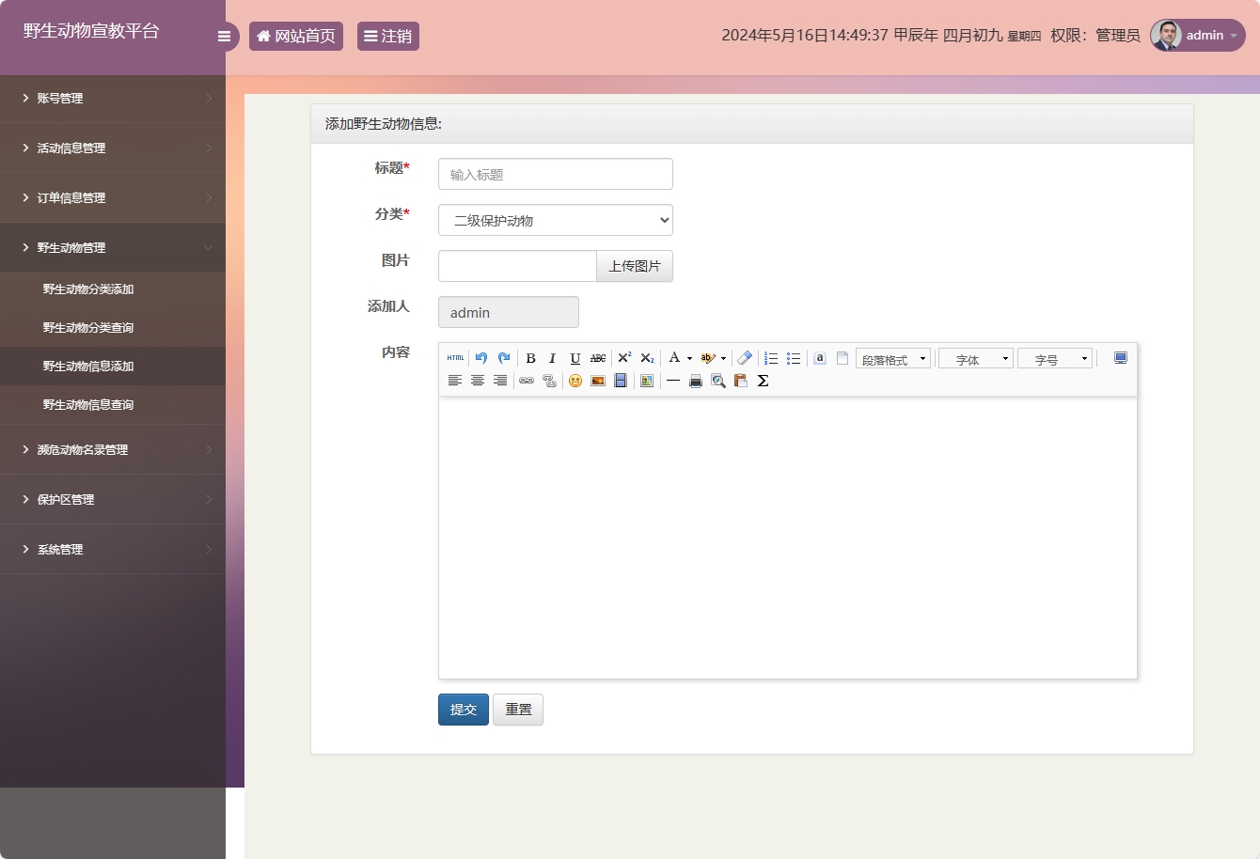Click the print icon in the editor

(696, 381)
